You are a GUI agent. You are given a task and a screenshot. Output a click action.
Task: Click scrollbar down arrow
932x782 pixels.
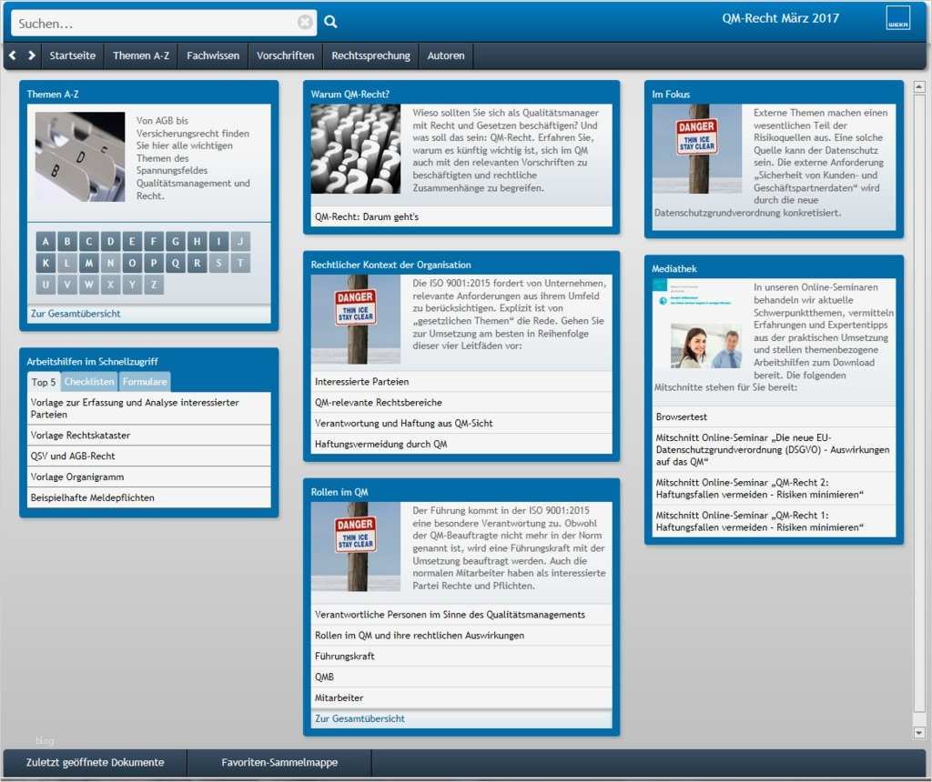(x=919, y=733)
